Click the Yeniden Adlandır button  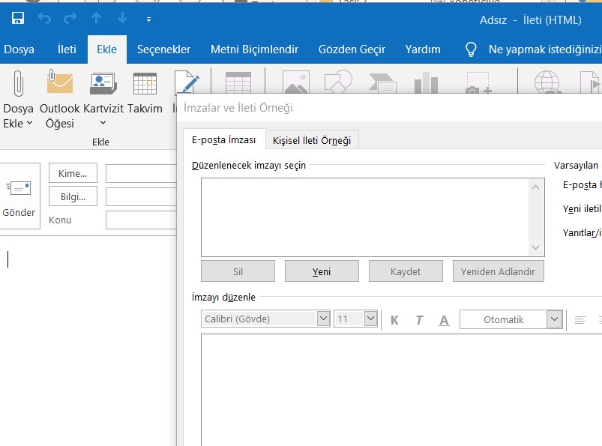tap(498, 271)
